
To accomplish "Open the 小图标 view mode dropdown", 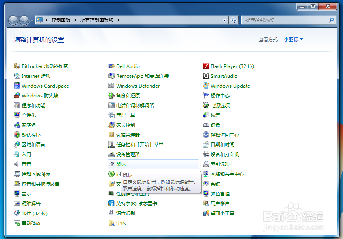I will 293,40.
